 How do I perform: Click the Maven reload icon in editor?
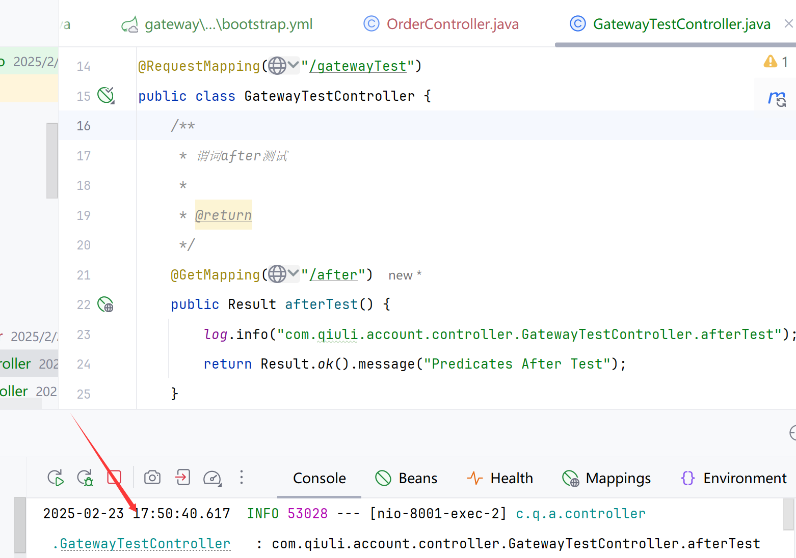tap(777, 98)
